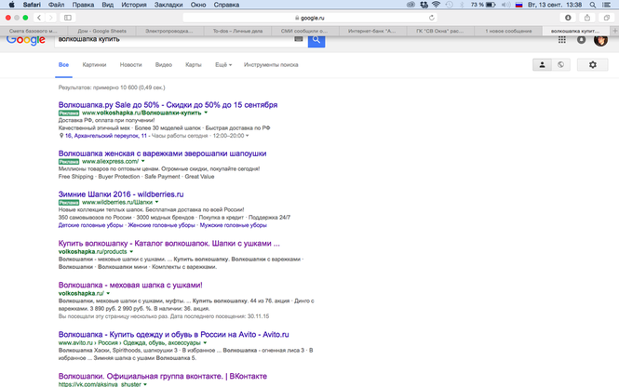
Task: Expand dropdown arrow next to aliexpress.com URL
Action: [x=143, y=161]
